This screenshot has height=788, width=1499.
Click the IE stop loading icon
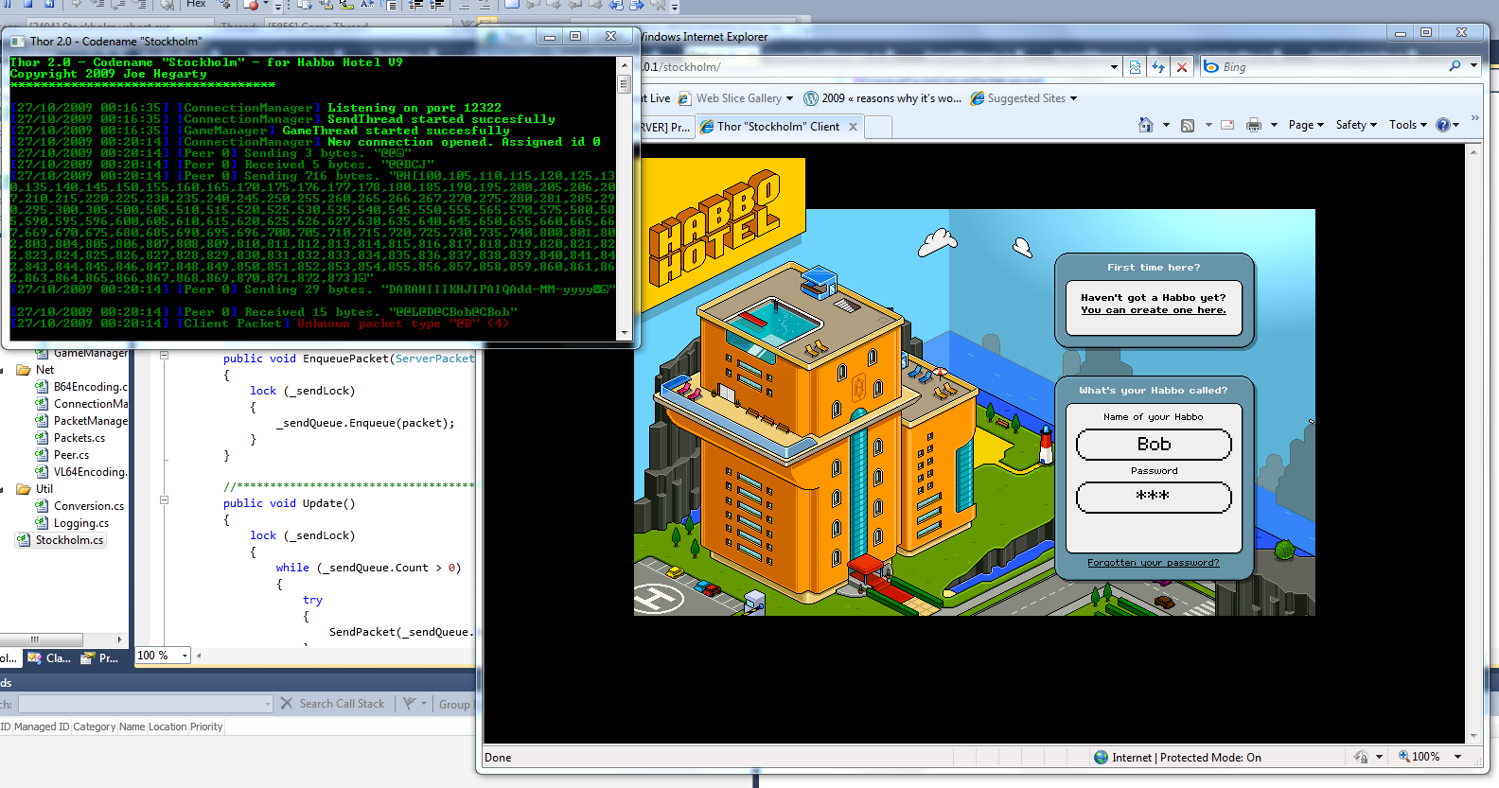1181,67
